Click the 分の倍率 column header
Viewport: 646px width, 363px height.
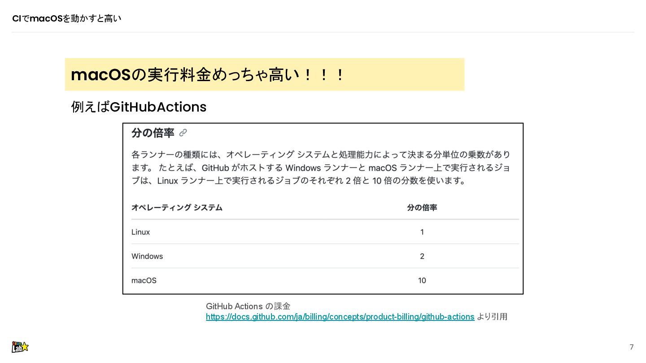click(x=422, y=208)
